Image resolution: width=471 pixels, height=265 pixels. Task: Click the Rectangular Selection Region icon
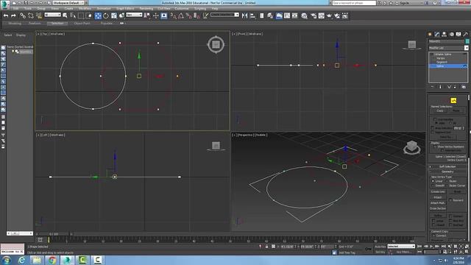tap(81, 15)
